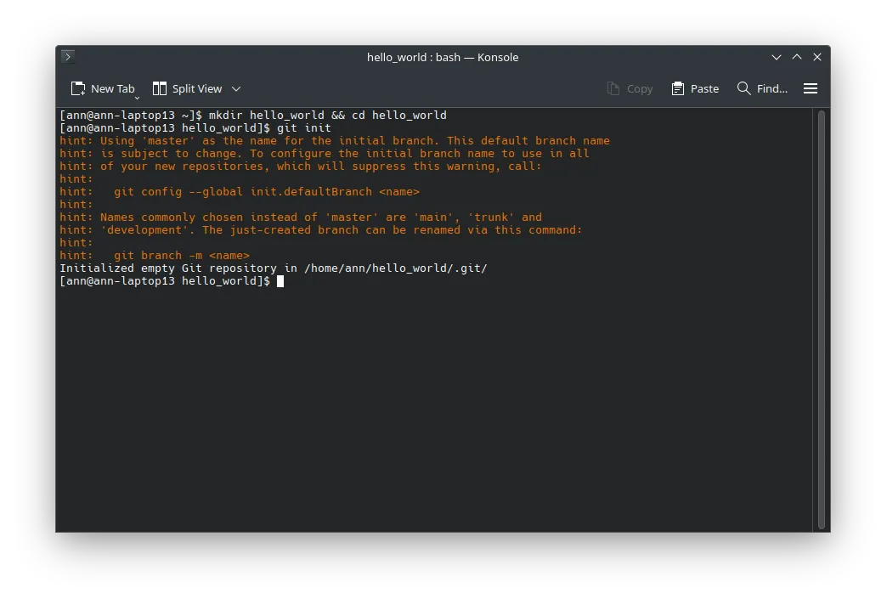
Task: Click the Konsole window icon
Action: [67, 57]
